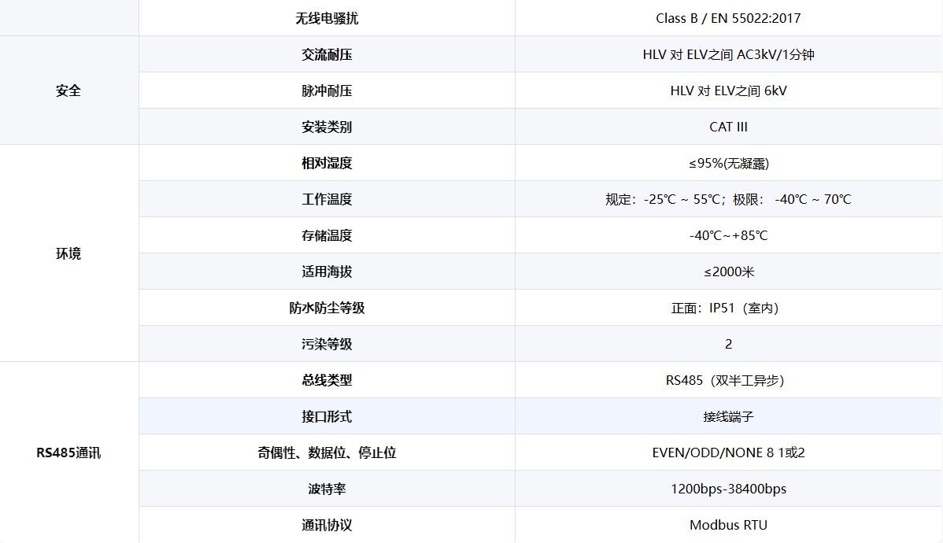Image resolution: width=943 pixels, height=543 pixels.
Task: Select the Class B / EN 55022:2017 cell
Action: pos(728,18)
